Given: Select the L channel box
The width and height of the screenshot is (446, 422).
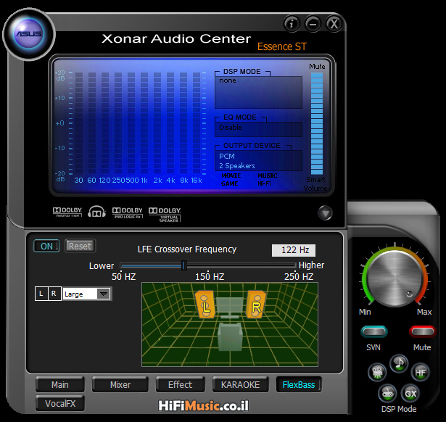Looking at the screenshot, I should pyautogui.click(x=41, y=294).
